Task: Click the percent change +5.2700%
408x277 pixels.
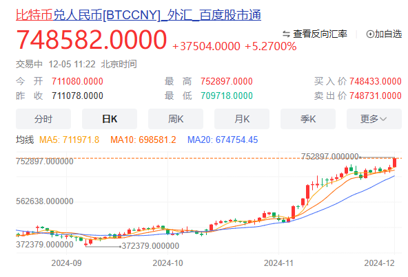Action: pos(271,47)
